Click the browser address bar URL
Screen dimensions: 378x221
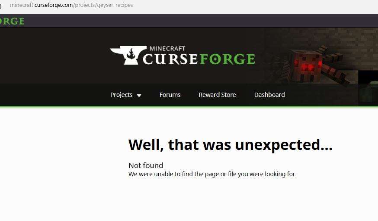pos(71,5)
